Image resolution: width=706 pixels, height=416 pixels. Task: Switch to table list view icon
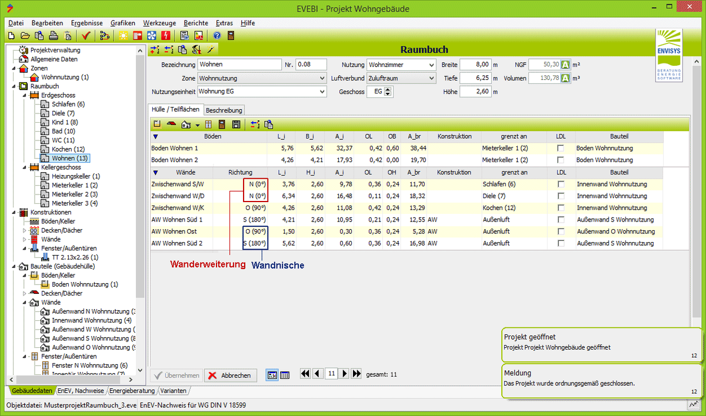(285, 375)
